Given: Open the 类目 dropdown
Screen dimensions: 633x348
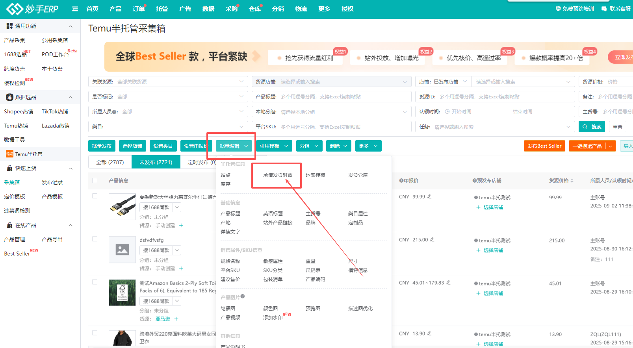Looking at the screenshot, I should pyautogui.click(x=168, y=127).
